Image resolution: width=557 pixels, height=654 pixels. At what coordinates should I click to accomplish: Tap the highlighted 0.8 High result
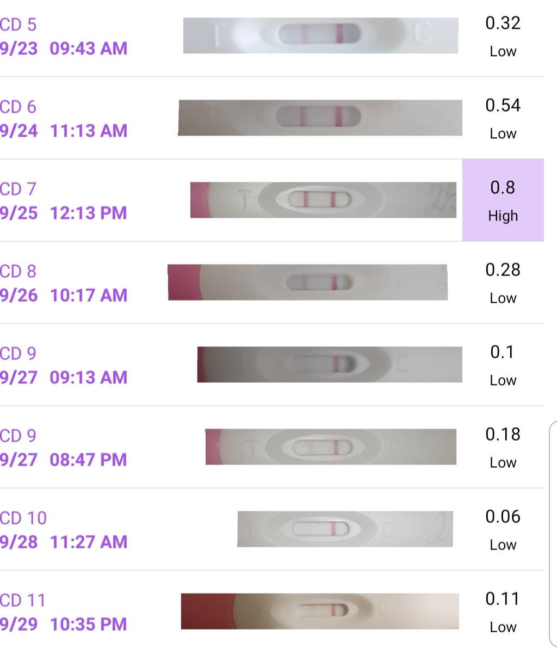503,200
